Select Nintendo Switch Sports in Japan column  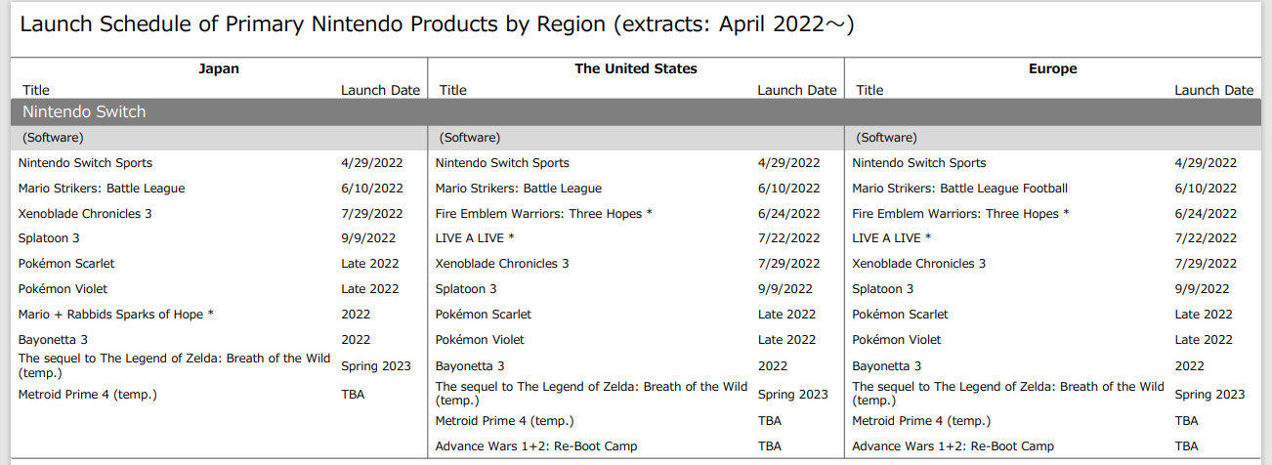(86, 163)
